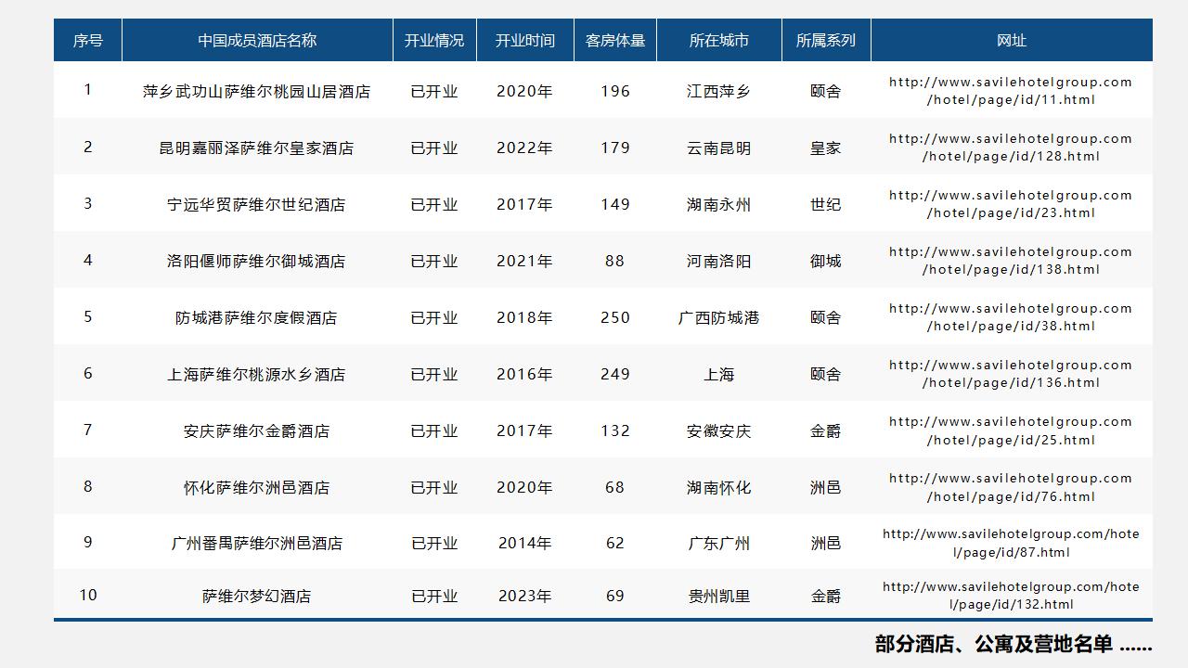
Task: Click city cell 云南昆明
Action: tap(719, 148)
